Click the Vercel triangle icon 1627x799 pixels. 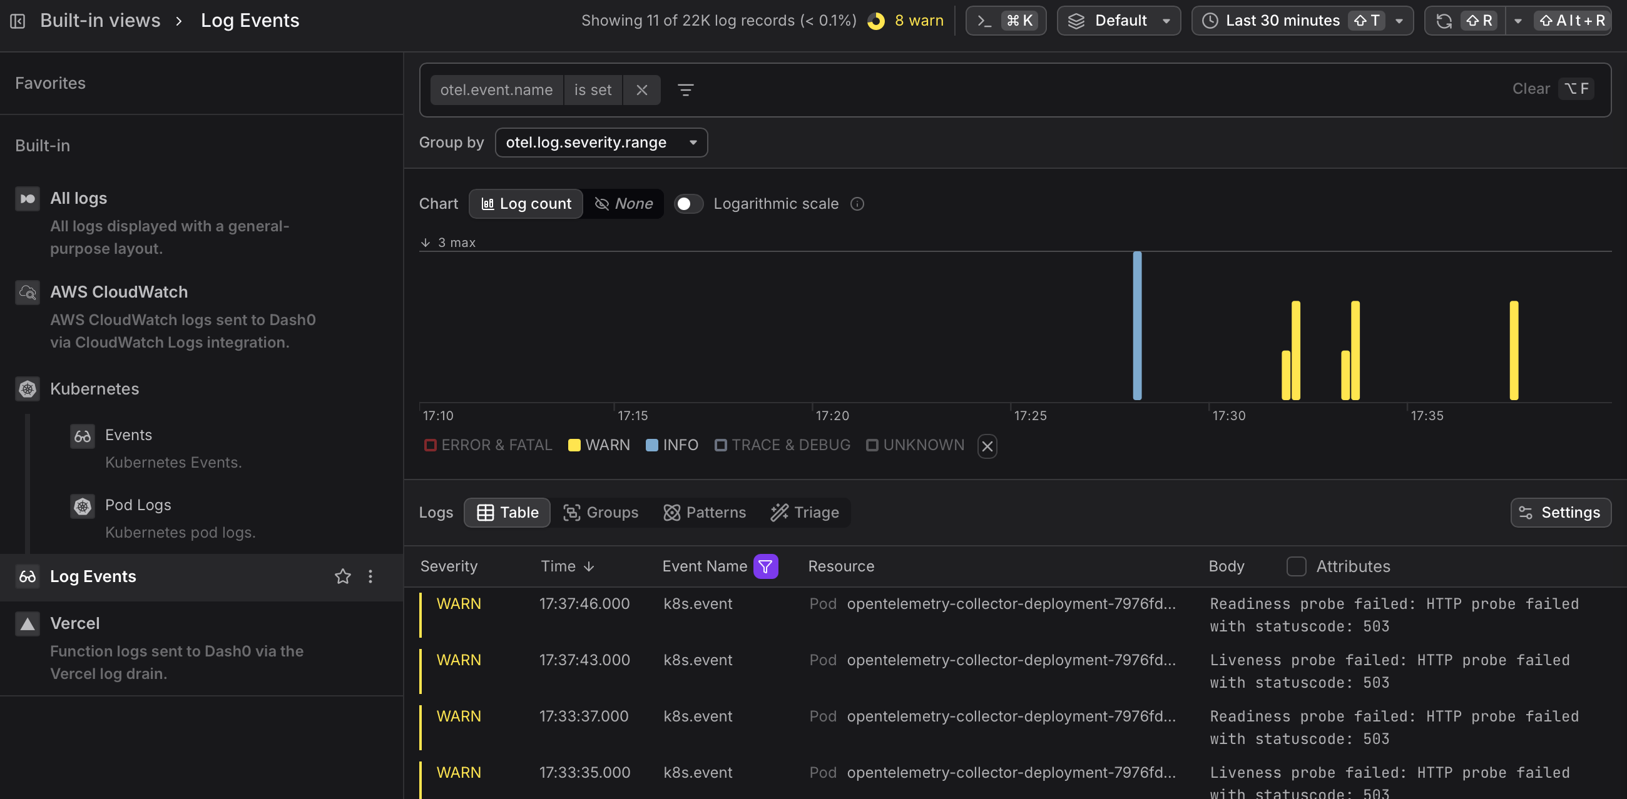[x=27, y=623]
